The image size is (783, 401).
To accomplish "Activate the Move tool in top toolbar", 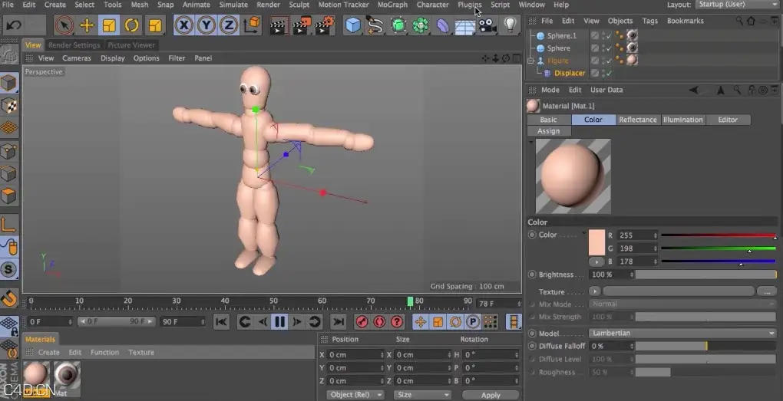I will pos(87,25).
